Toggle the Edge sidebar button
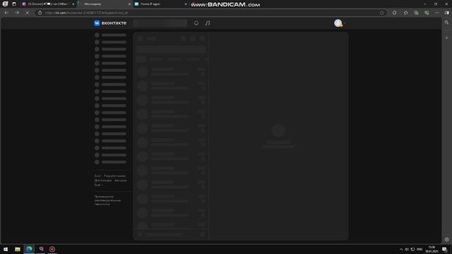 (447, 13)
